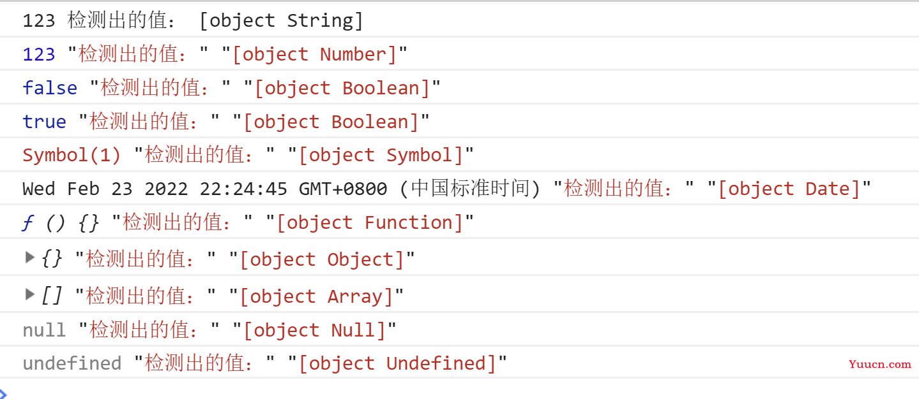The image size is (919, 399).
Task: Expand the [] array disclosure triangle
Action: [x=29, y=294]
